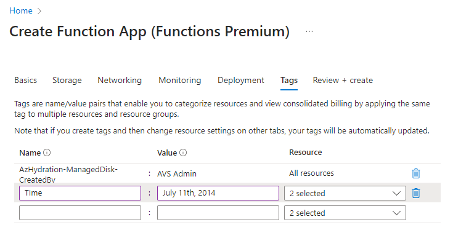Image resolution: width=453 pixels, height=230 pixels.
Task: Open resource dropdown for the empty tag row
Action: [x=345, y=213]
